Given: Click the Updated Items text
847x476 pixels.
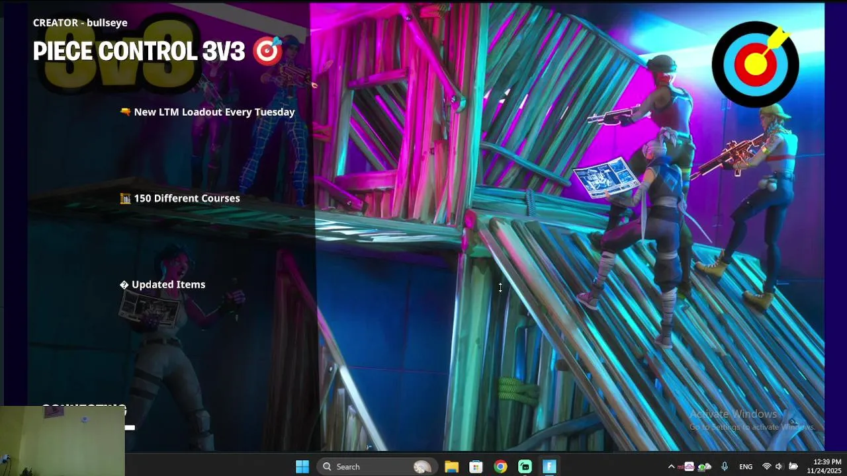Looking at the screenshot, I should [168, 284].
